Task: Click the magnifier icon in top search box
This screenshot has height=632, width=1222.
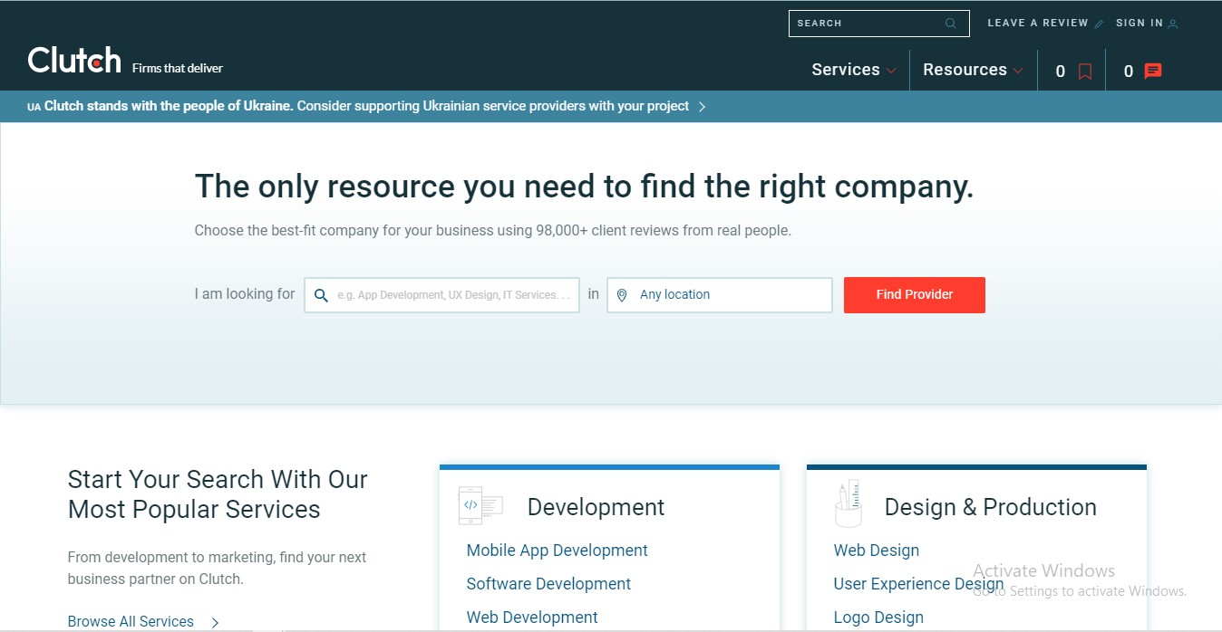Action: 950,24
